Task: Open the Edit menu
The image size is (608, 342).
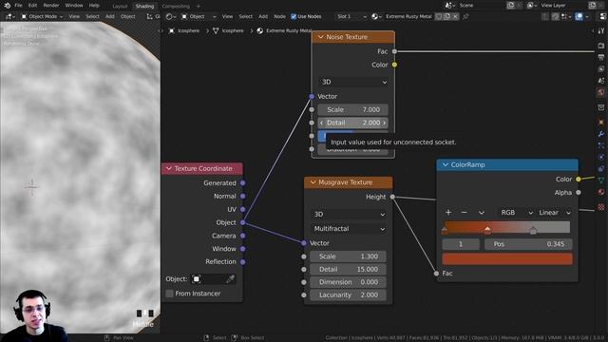Action: click(x=32, y=6)
